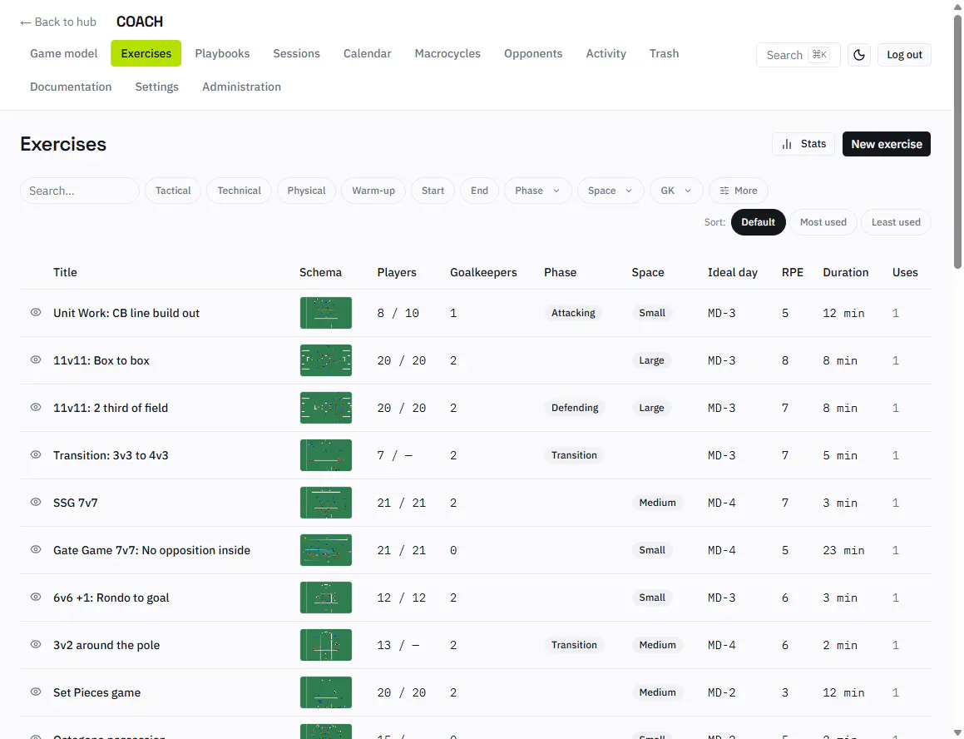Click the vertical page scrollbar

[957, 141]
